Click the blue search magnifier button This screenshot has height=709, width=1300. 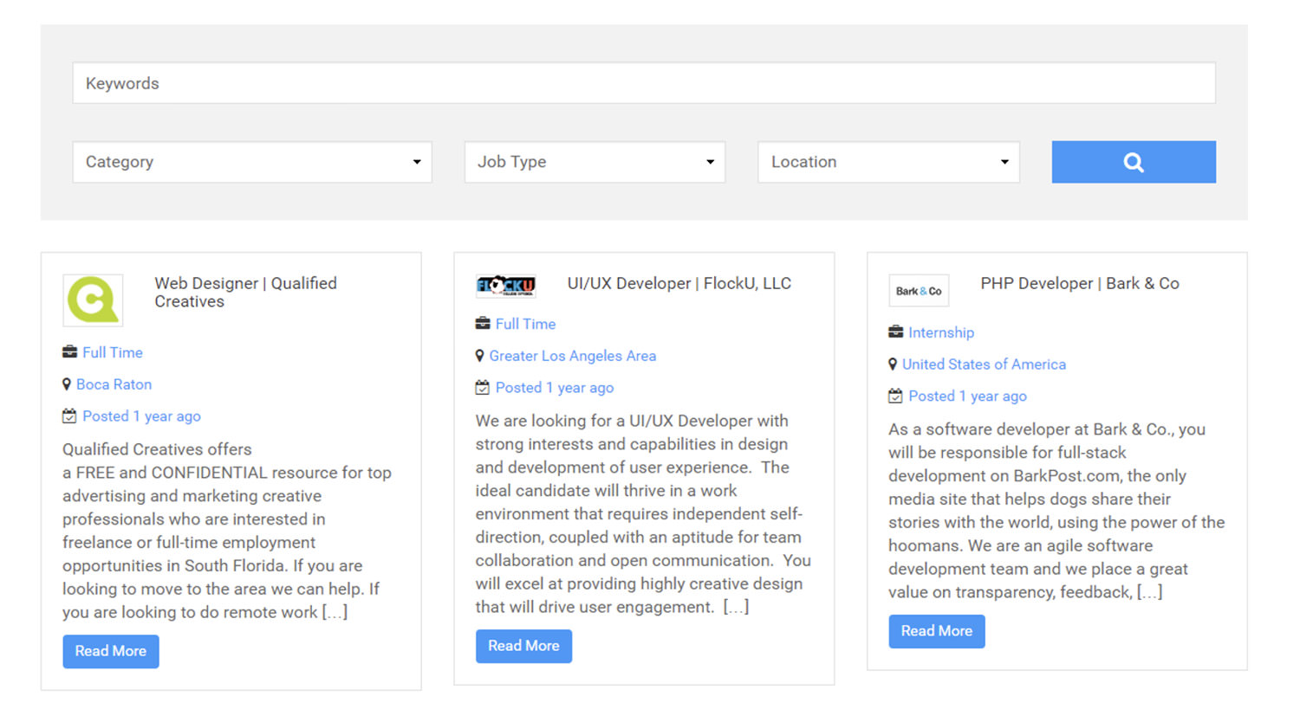pyautogui.click(x=1134, y=162)
